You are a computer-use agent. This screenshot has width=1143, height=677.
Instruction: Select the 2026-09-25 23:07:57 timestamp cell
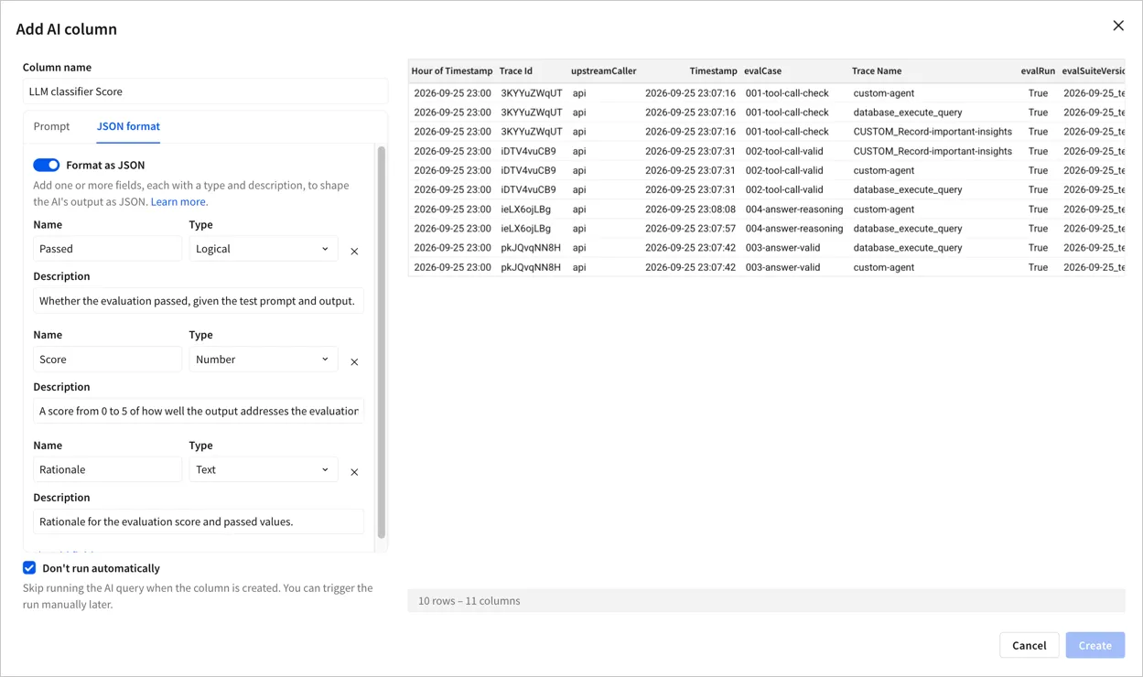click(x=690, y=229)
